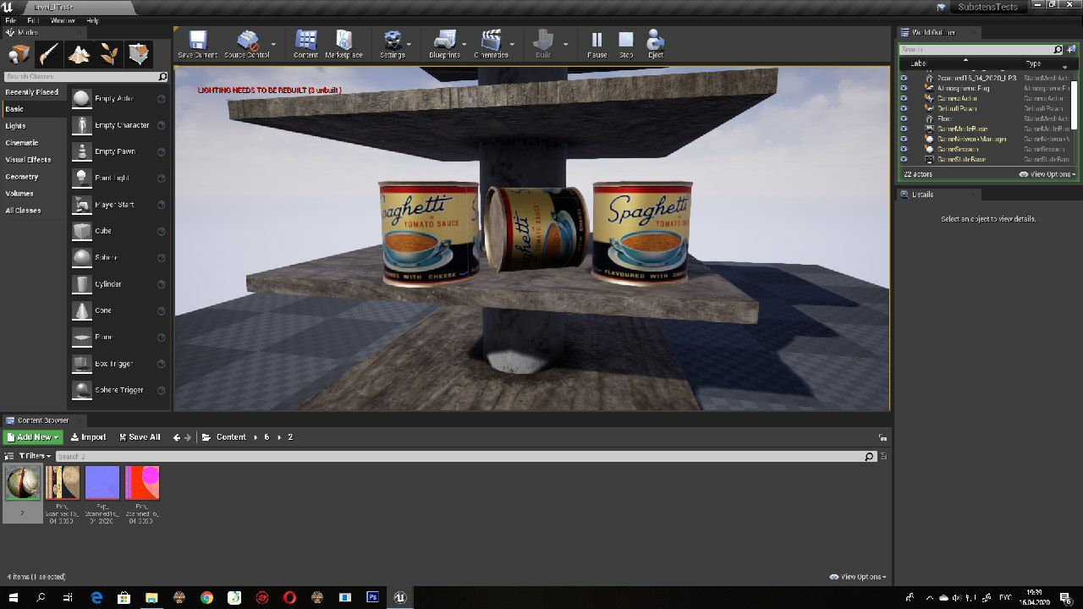
Task: Open help for Empty Pawn
Action: point(162,151)
